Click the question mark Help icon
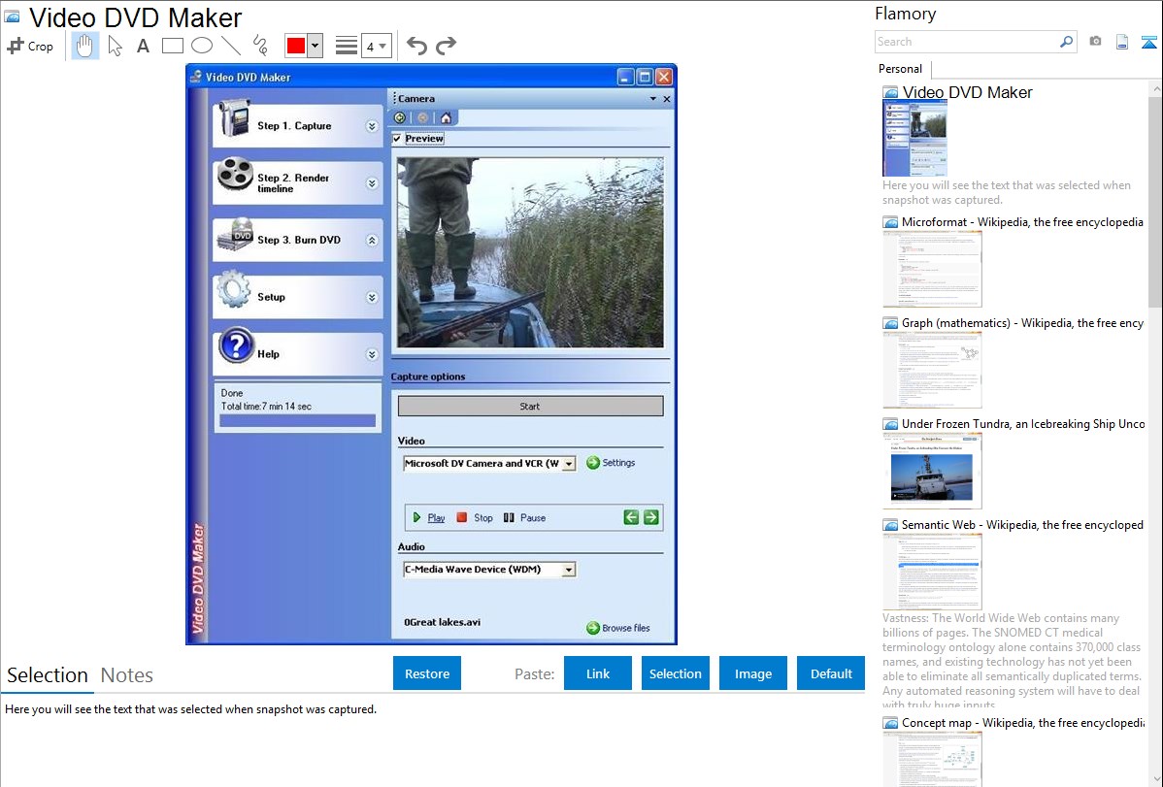The width and height of the screenshot is (1163, 787). click(237, 345)
